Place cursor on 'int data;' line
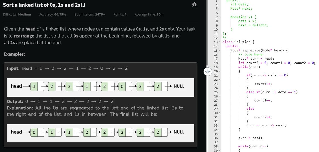This screenshot has height=152, width=319. 239,4
